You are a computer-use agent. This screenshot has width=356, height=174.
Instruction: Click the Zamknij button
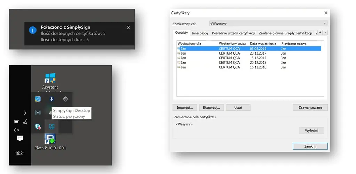tap(310, 146)
